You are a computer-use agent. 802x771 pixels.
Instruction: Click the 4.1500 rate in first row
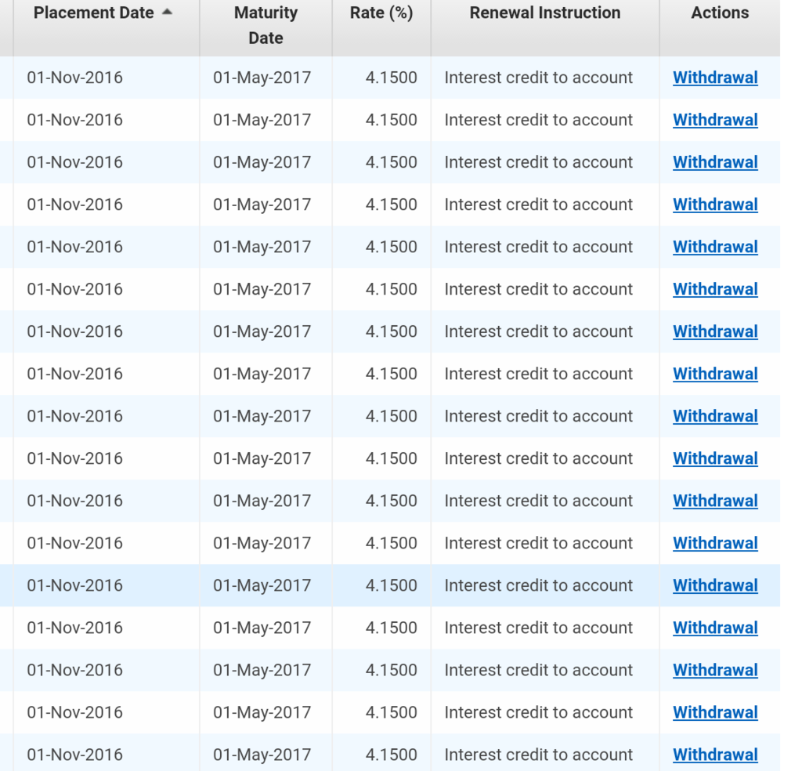[x=391, y=78]
